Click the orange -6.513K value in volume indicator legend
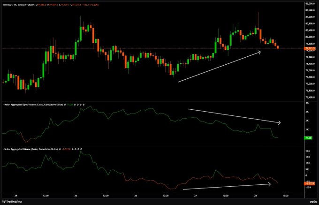Image resolution: width=319 pixels, height=205 pixels. [x=65, y=149]
